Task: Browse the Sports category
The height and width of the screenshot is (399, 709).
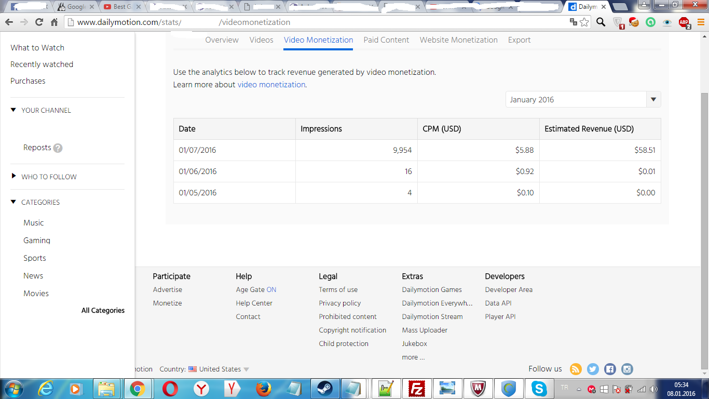Action: point(35,258)
